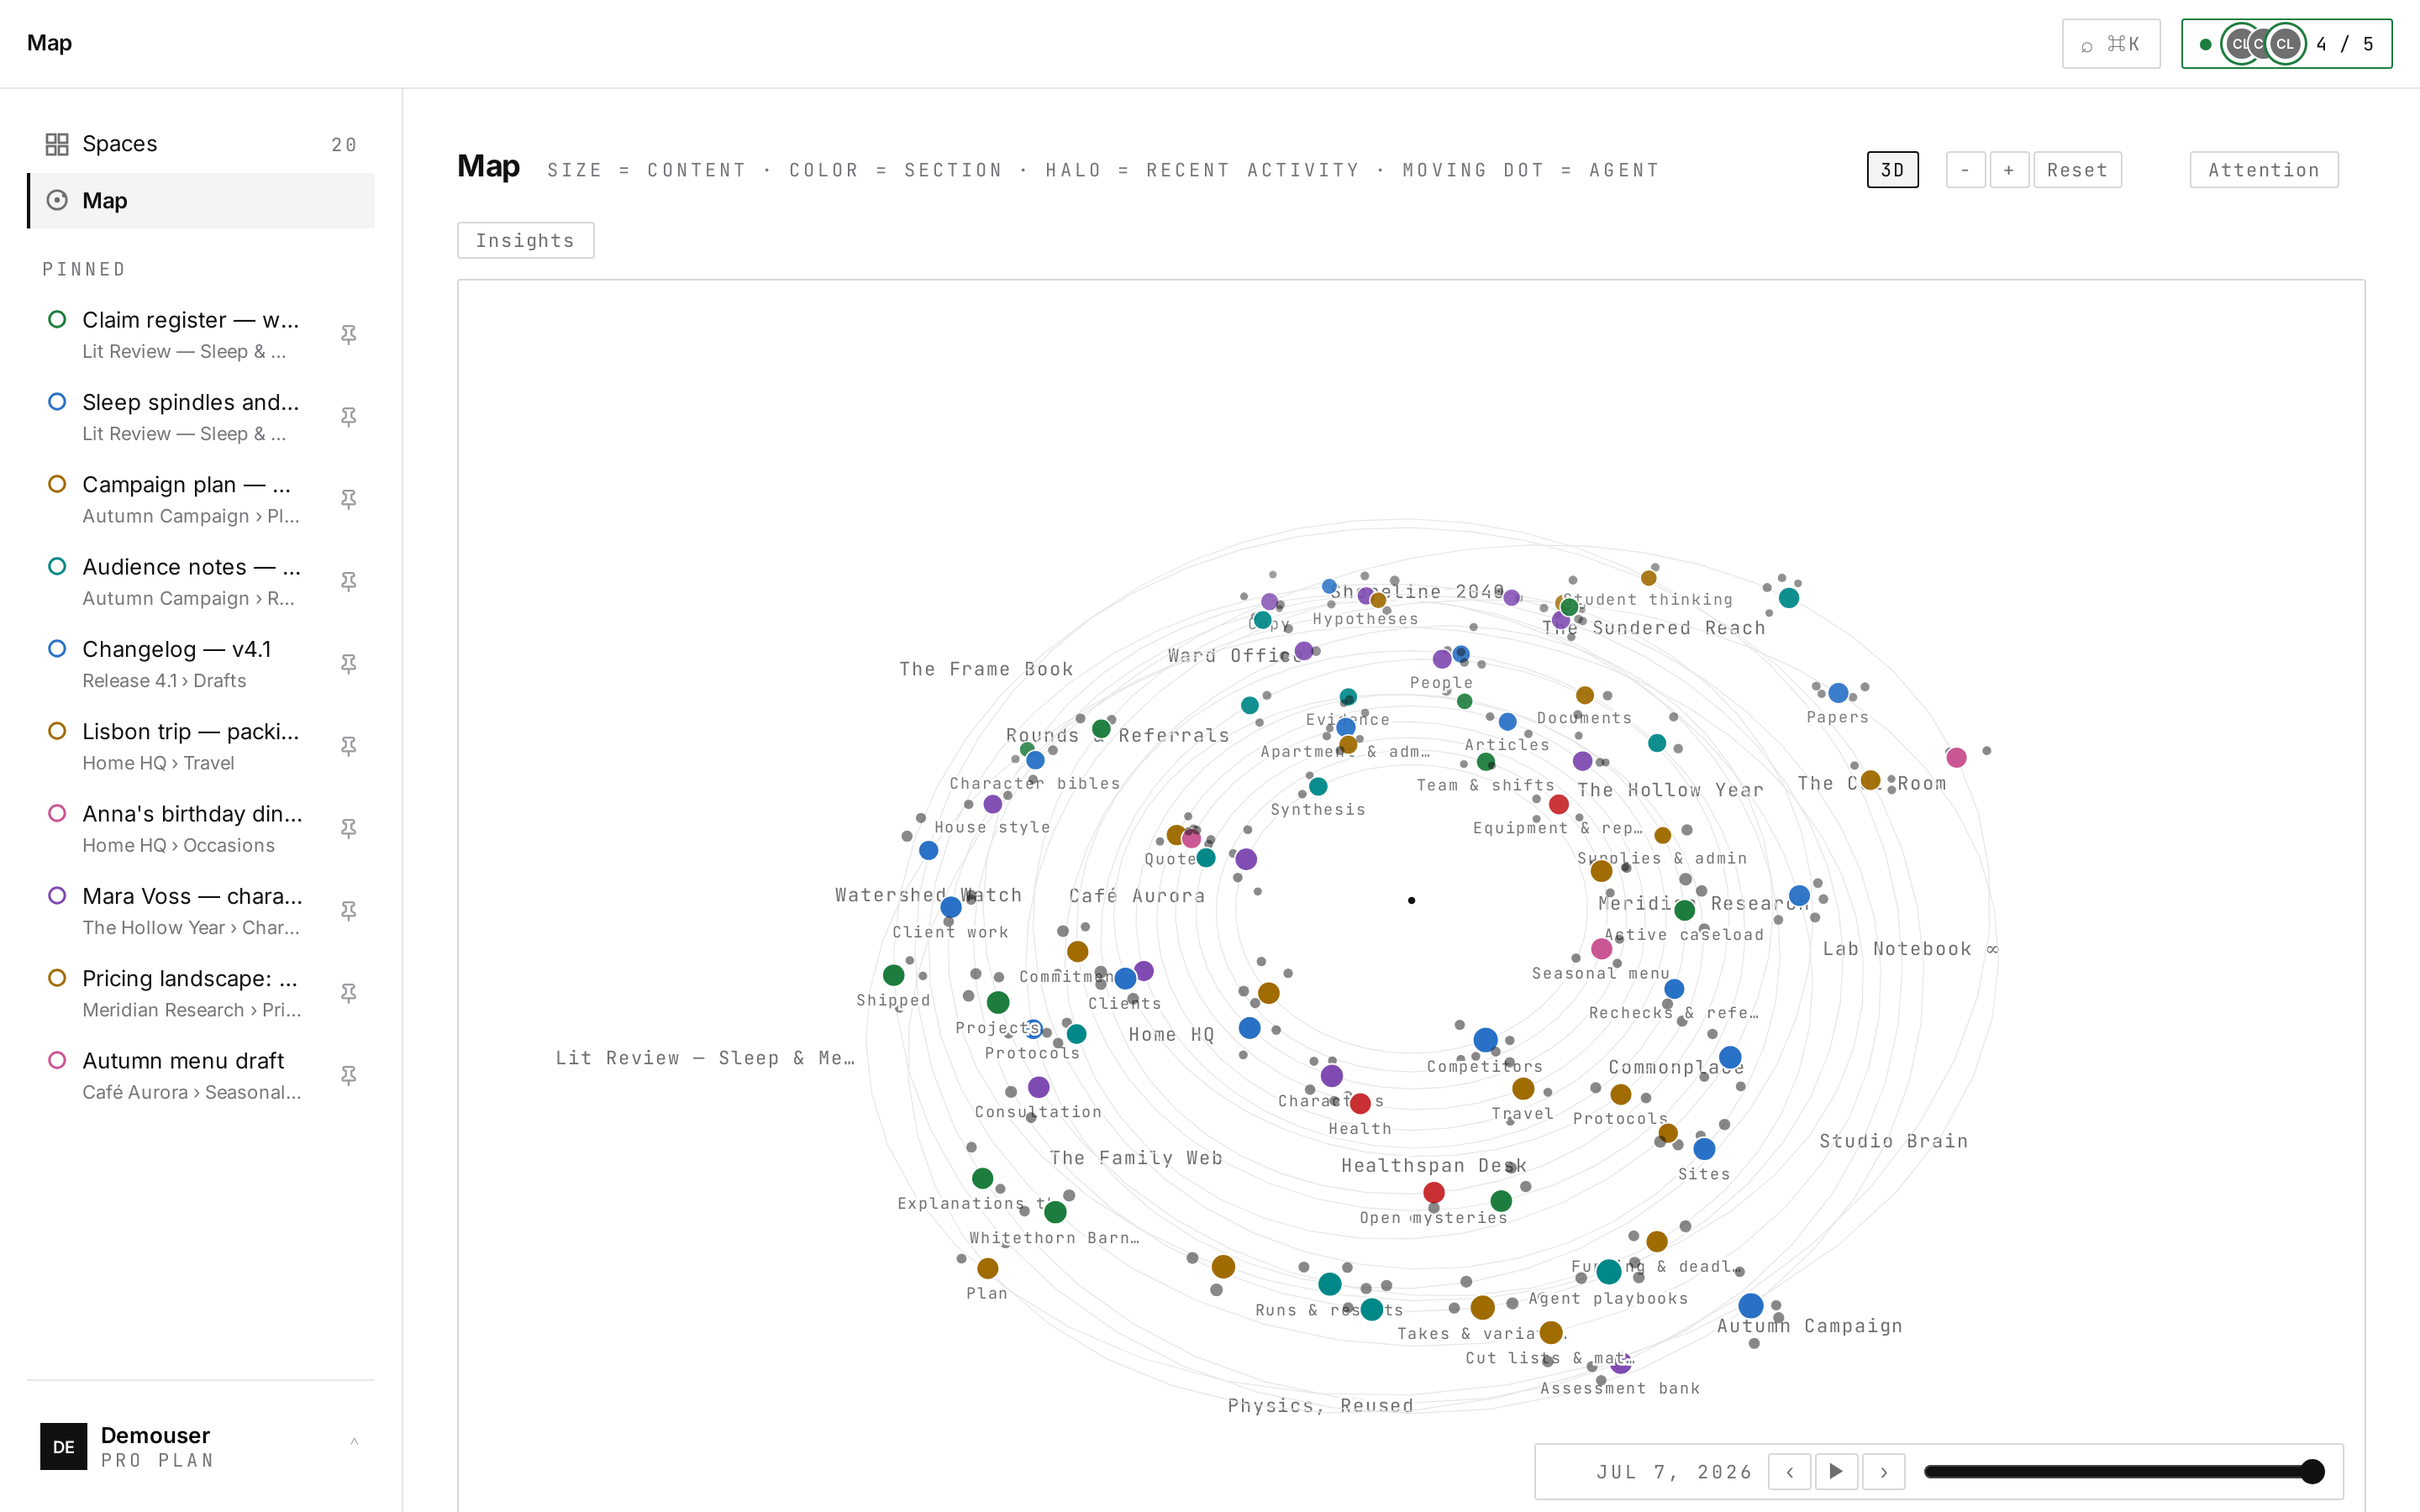Click the Home HQ label on map
Image resolution: width=2420 pixels, height=1512 pixels.
coord(1171,1035)
